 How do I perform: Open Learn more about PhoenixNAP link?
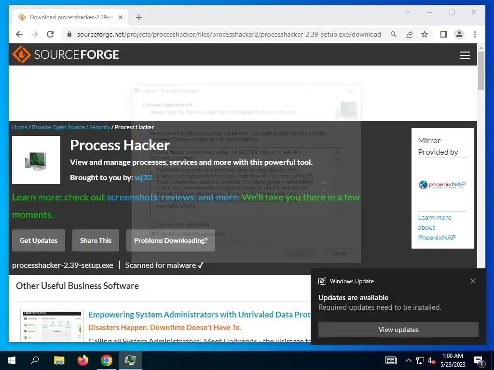pyautogui.click(x=437, y=227)
